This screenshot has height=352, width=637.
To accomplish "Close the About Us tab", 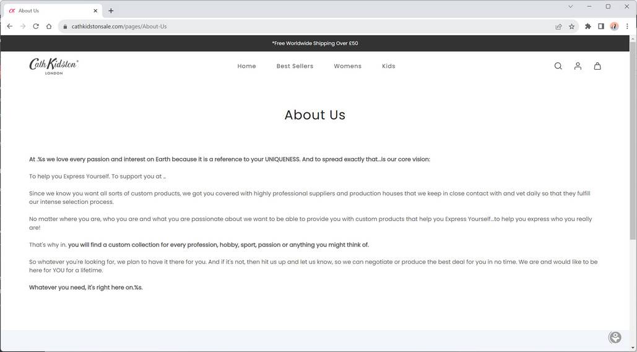I will click(95, 11).
